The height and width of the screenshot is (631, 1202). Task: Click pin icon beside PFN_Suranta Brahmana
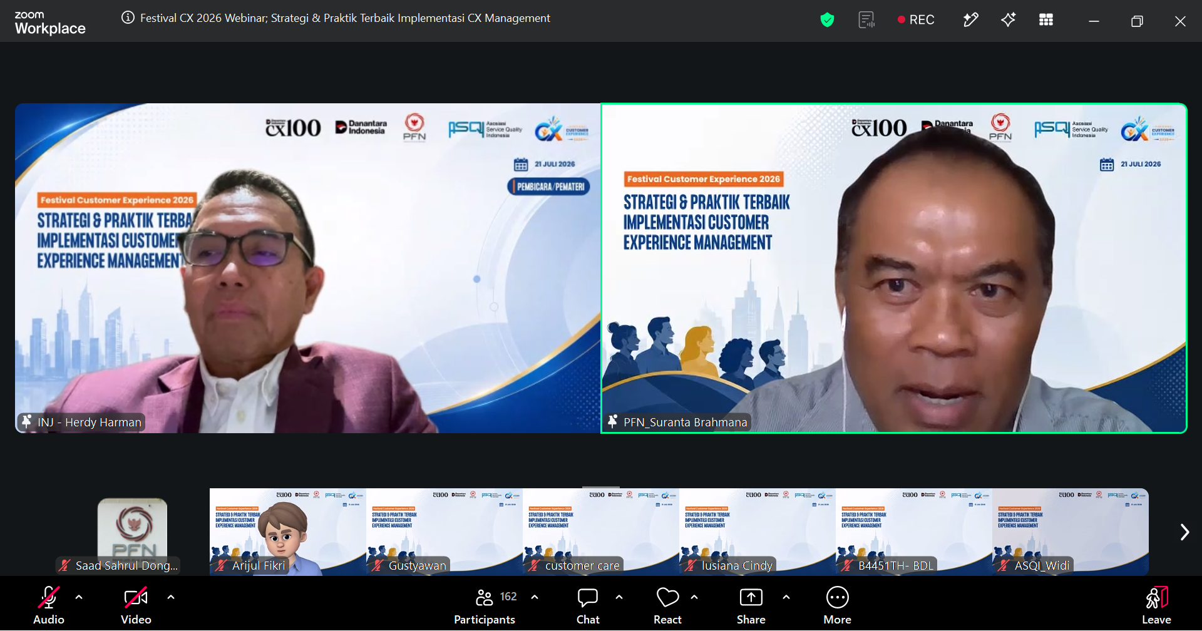pos(612,422)
